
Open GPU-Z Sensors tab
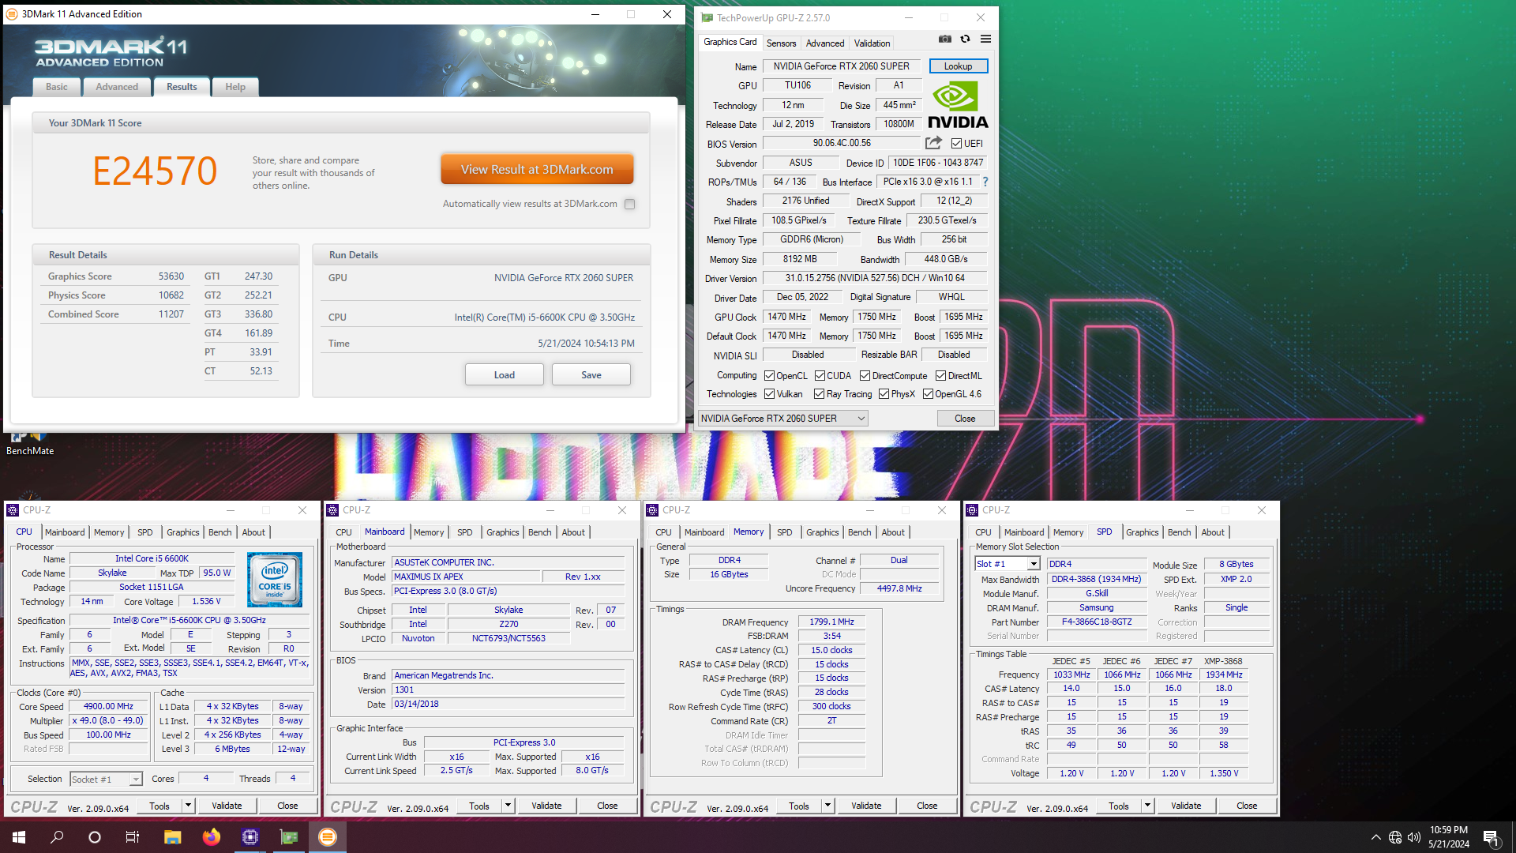pyautogui.click(x=781, y=43)
